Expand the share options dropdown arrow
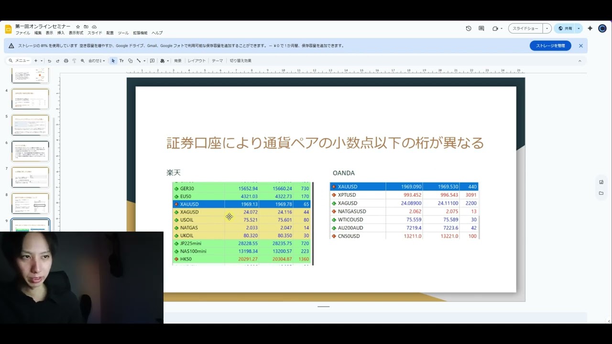 pyautogui.click(x=579, y=29)
